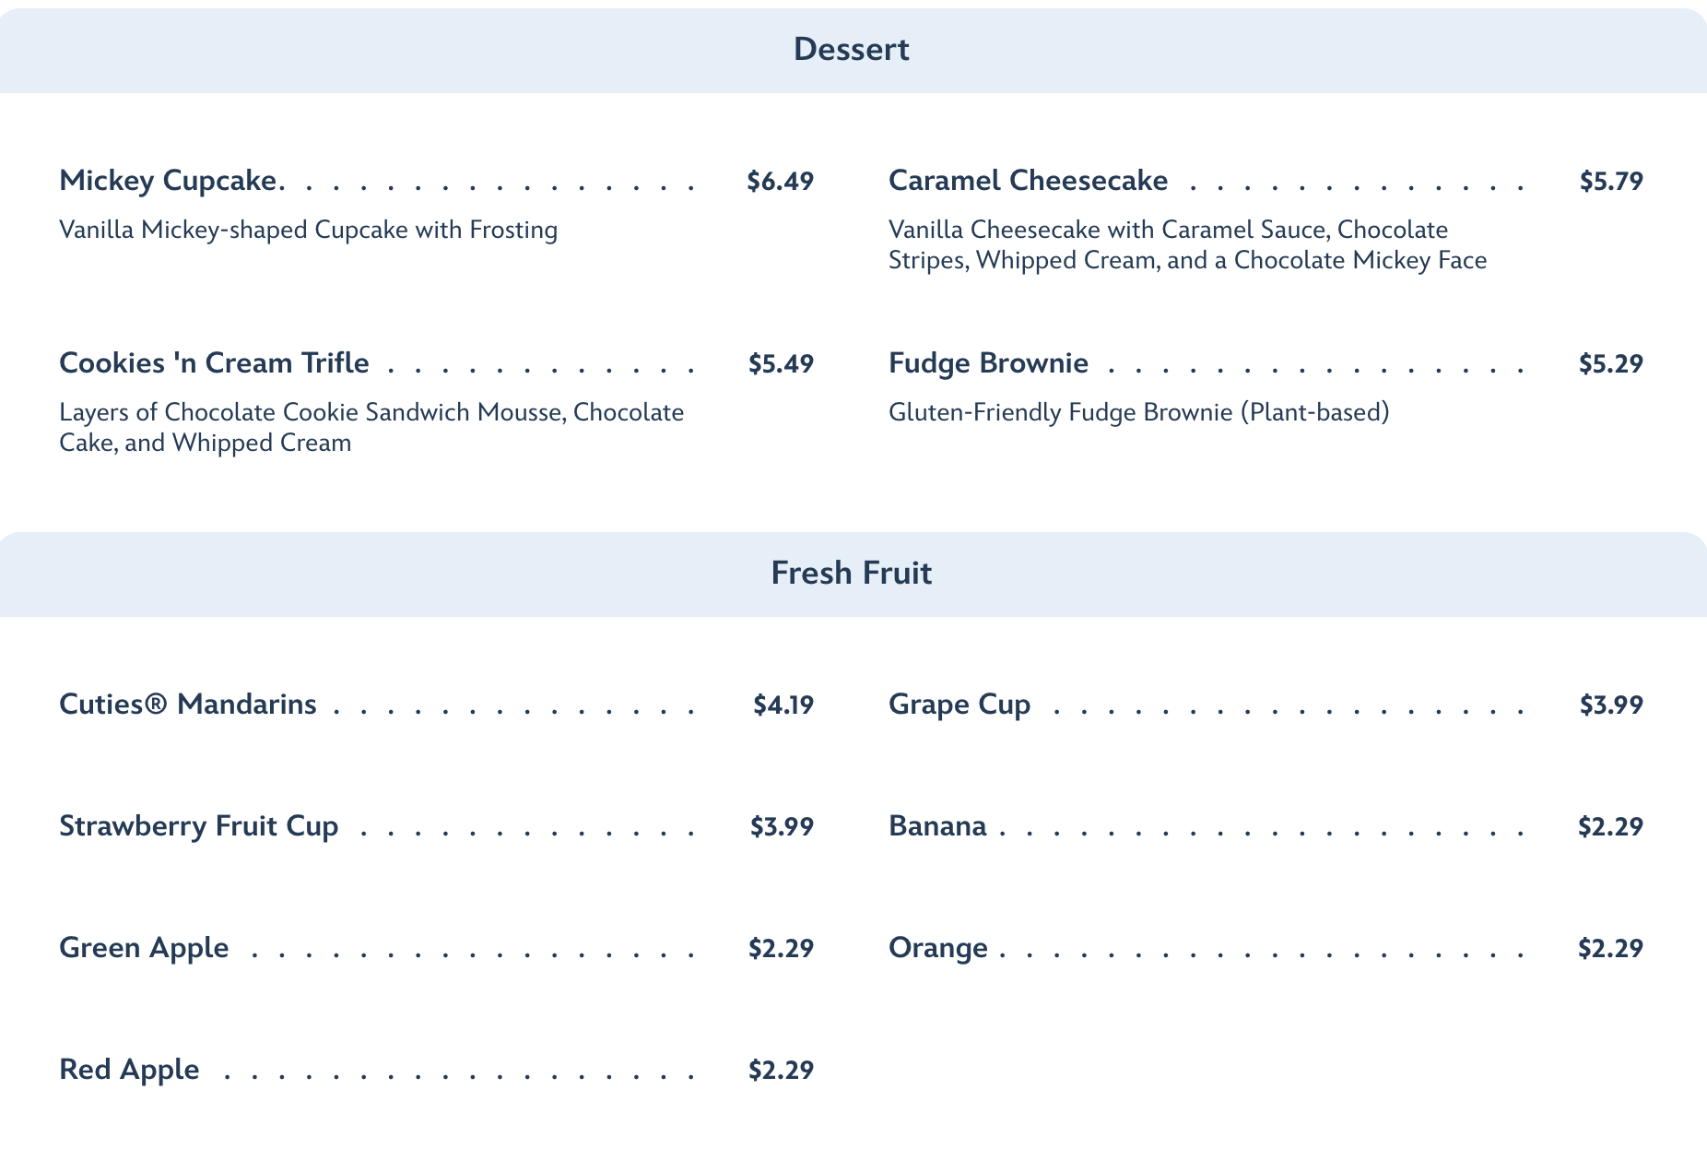Screen dimensions: 1707x1149
Task: Click the $5.49 trifle price
Action: [x=780, y=363]
